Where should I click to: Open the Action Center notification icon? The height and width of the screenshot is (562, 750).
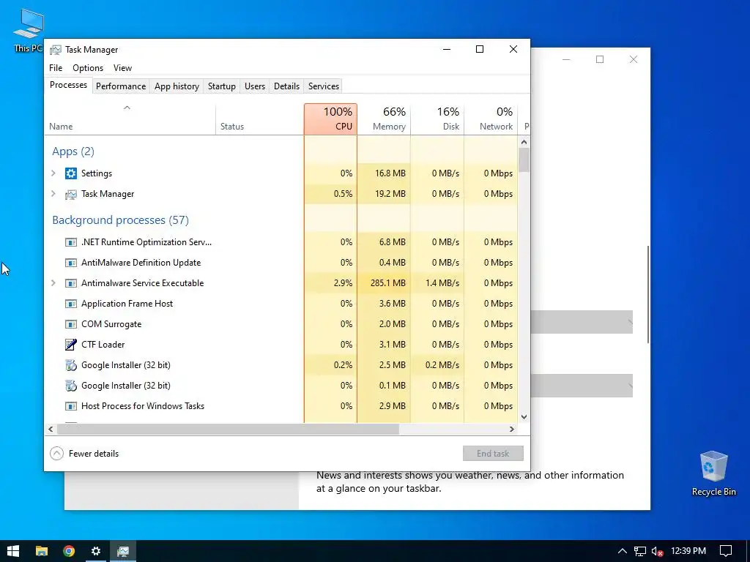726,551
